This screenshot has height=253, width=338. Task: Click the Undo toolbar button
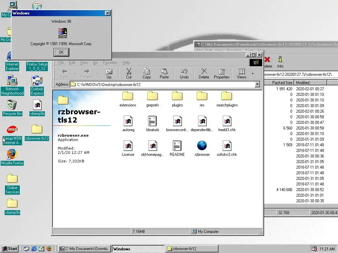coord(184,73)
